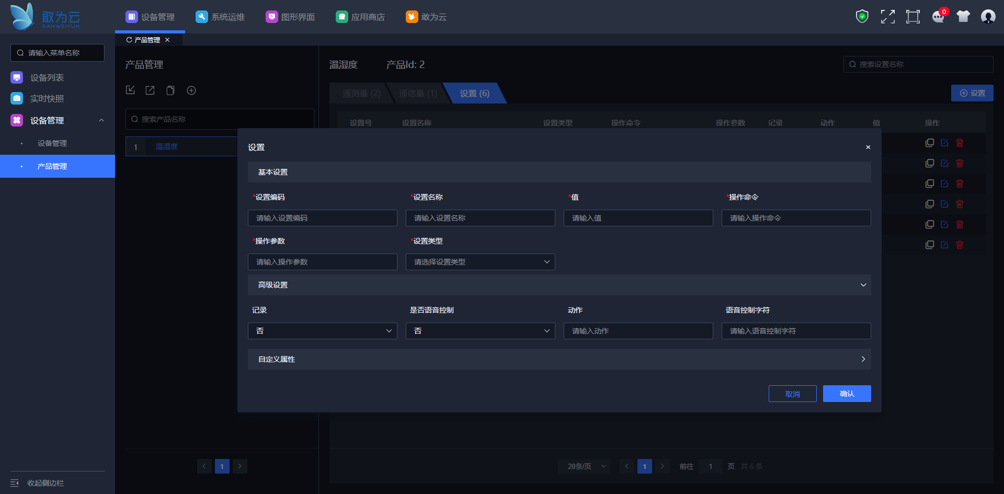This screenshot has height=494, width=1004.
Task: Focus the 设置编码 input field
Action: point(322,218)
